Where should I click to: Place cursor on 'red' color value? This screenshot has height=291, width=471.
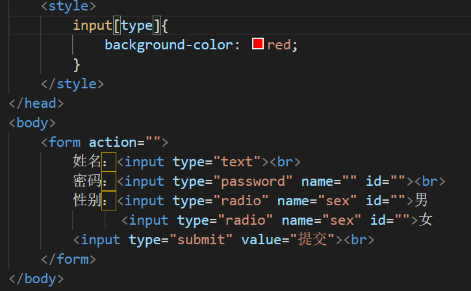(279, 45)
